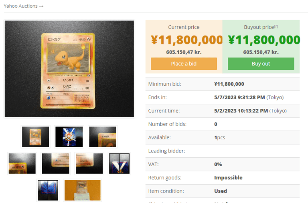Screen dimensions: 308x203
Task: Open the Yahoo Auctions link
Action: point(23,6)
